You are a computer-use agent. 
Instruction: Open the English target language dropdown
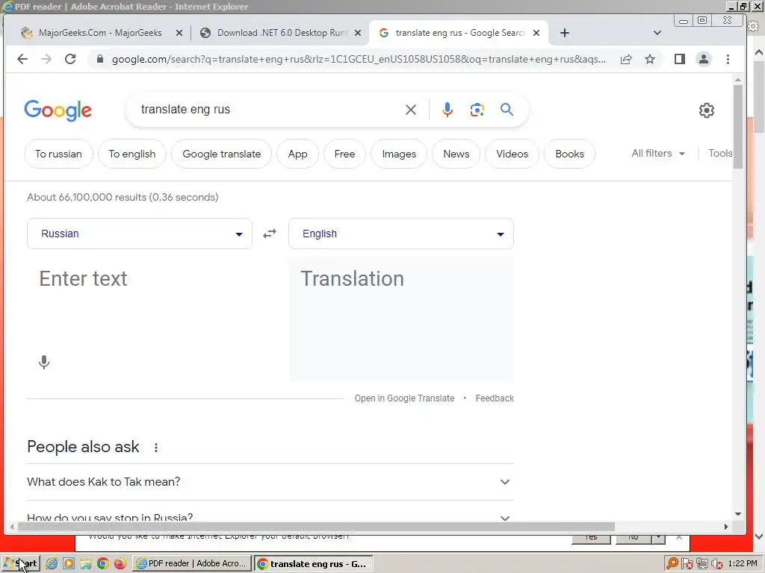point(401,234)
